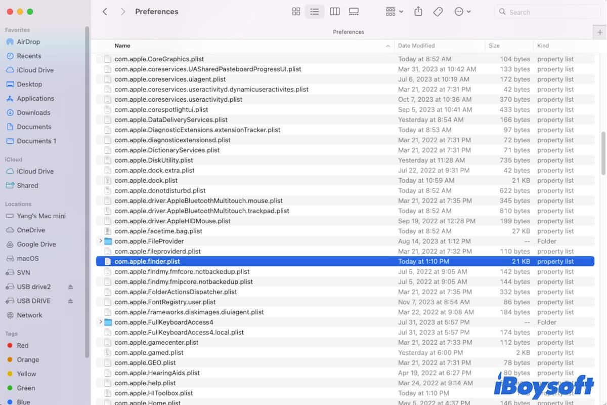Sort by the Kind column header
This screenshot has height=405, width=607.
(543, 46)
